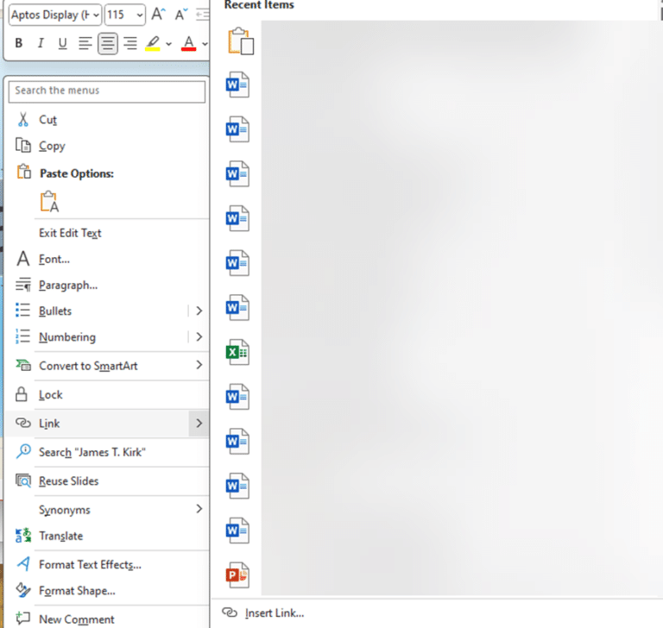
Task: Select first Word document in Recent Items
Action: pos(237,85)
